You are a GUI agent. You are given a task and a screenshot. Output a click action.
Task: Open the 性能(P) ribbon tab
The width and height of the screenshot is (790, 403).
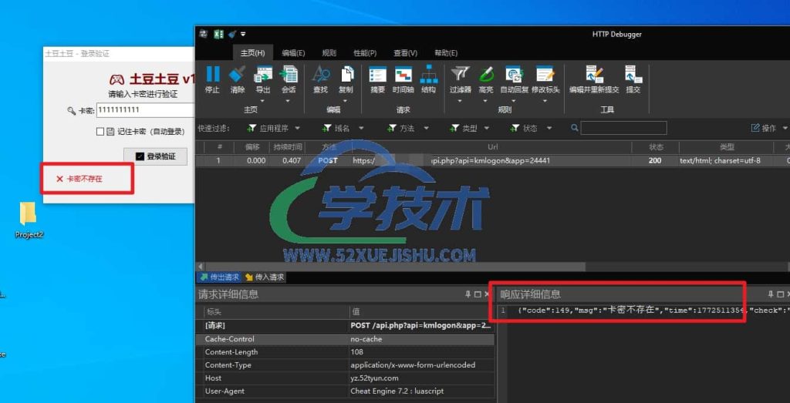click(x=365, y=53)
